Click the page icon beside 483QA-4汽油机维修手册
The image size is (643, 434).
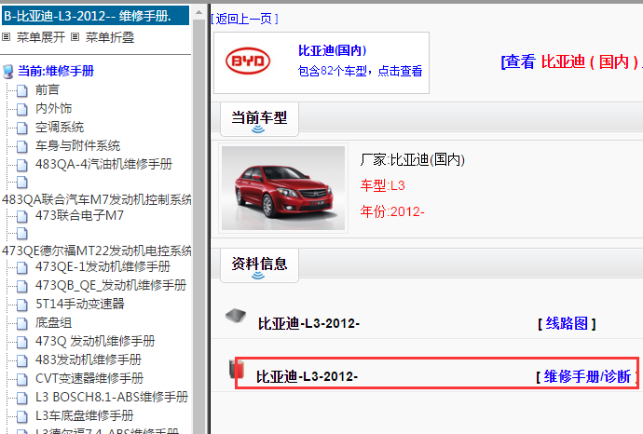(x=22, y=165)
